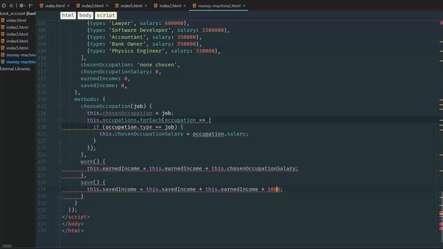Click the earnedIncome: 0 property line
This screenshot has height=249, width=443.
tap(105, 78)
